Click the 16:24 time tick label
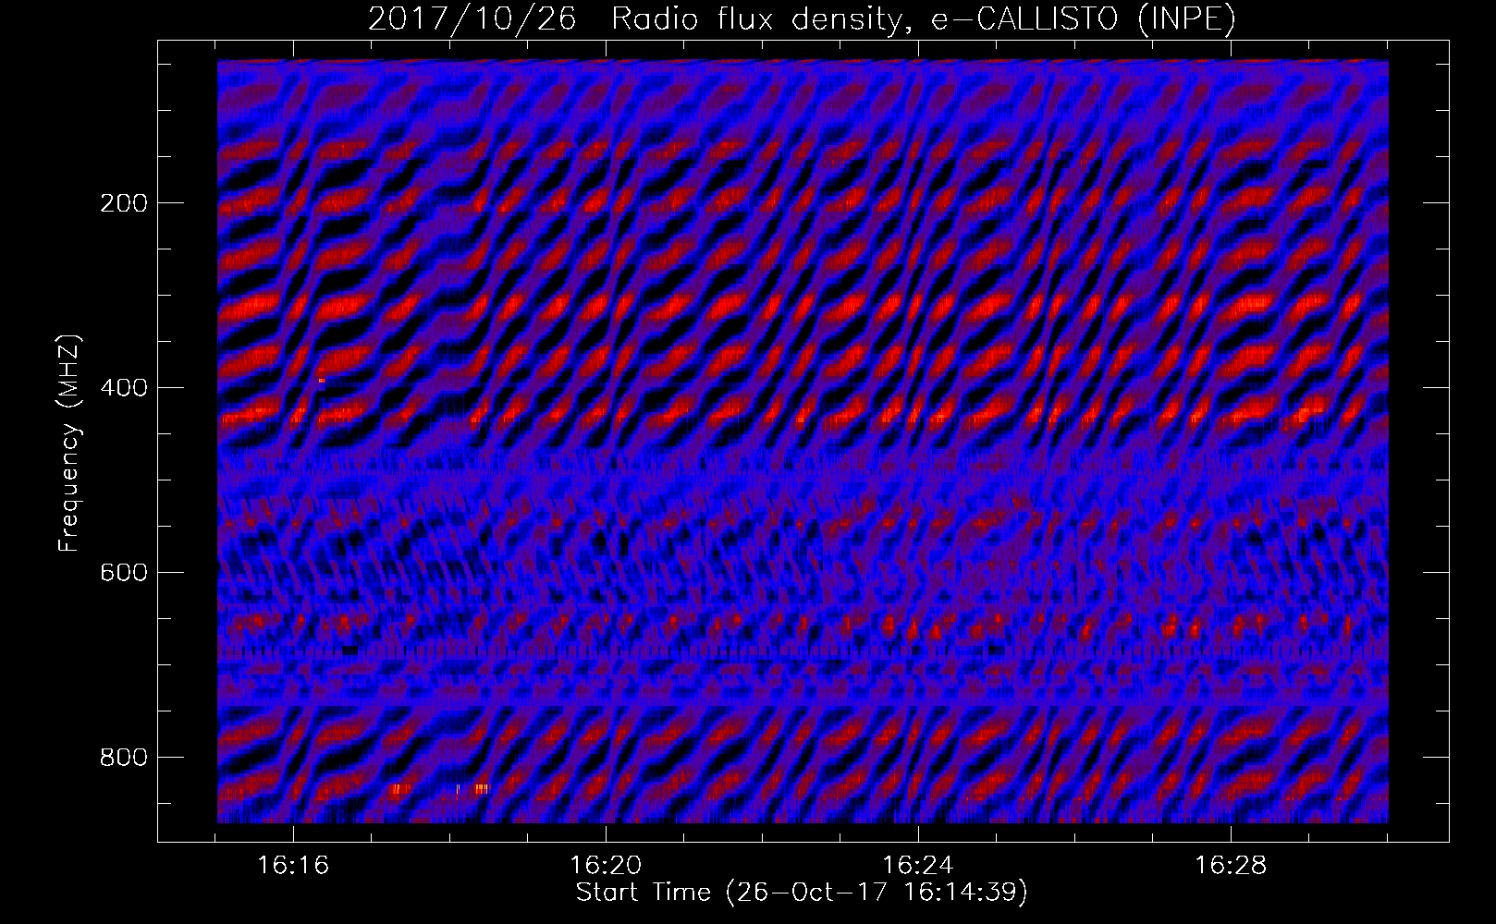The image size is (1496, 924). tap(918, 866)
